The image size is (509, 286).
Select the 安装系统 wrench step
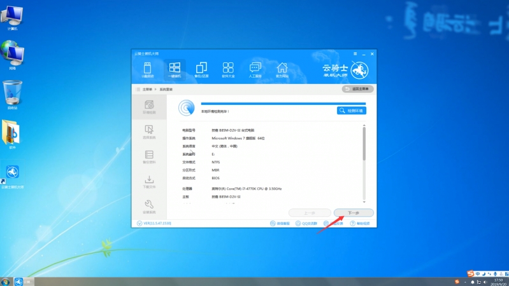[149, 207]
